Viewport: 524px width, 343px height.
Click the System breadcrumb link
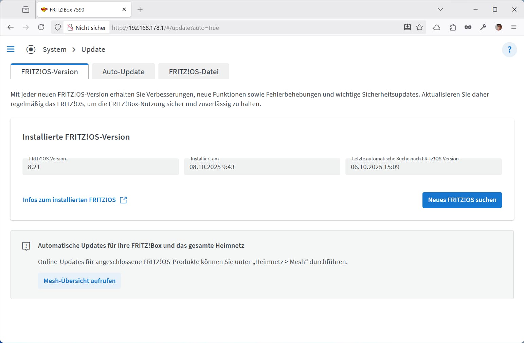pos(54,49)
